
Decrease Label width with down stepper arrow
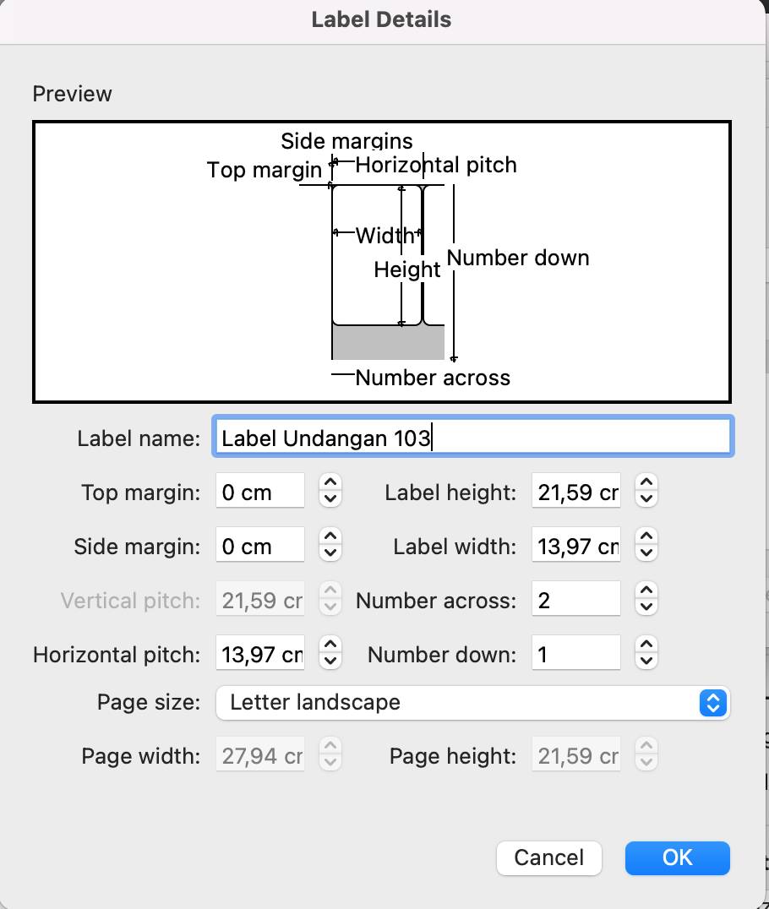(x=646, y=552)
